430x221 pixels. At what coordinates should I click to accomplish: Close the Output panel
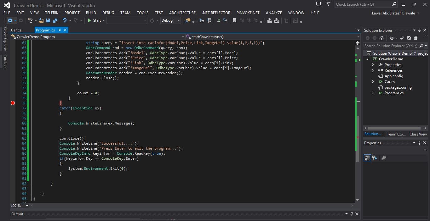(357, 214)
